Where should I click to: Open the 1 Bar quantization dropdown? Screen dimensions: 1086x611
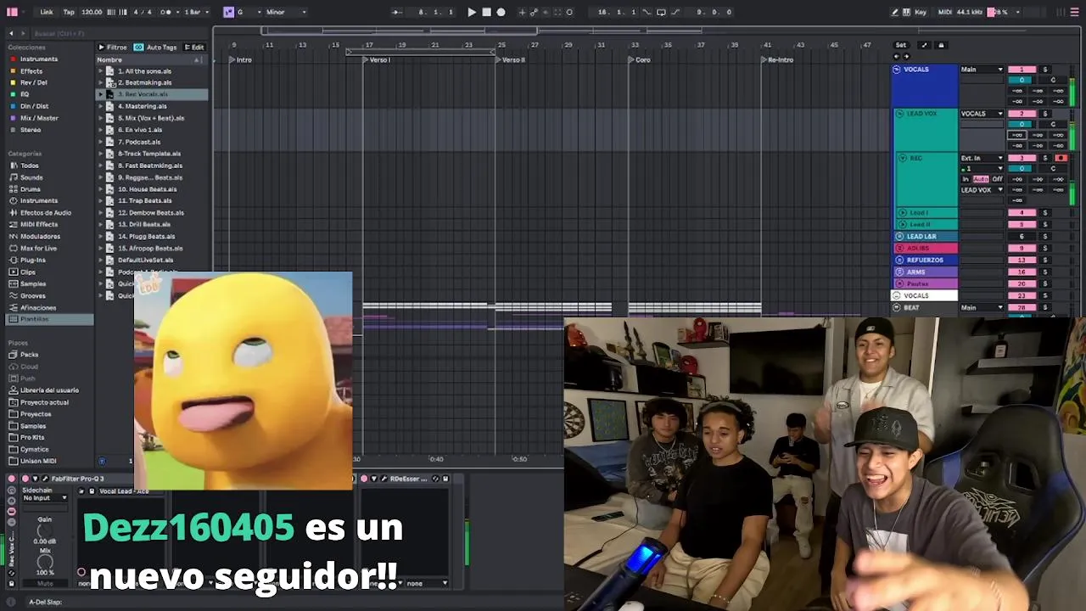(197, 12)
